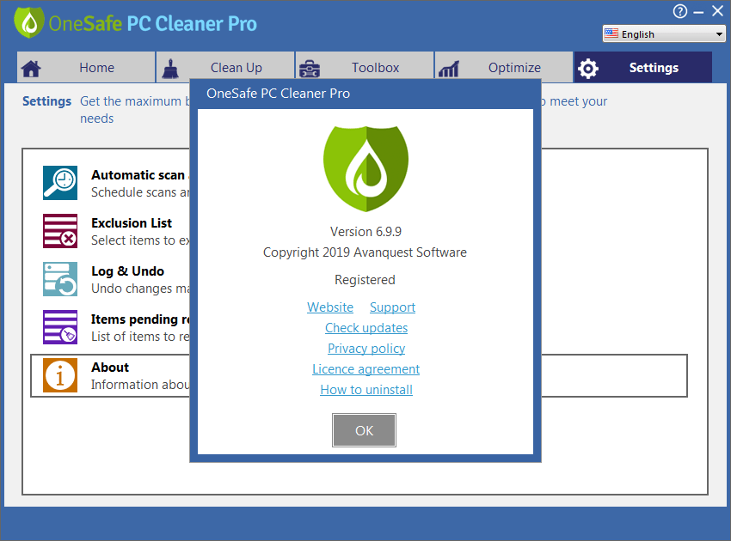This screenshot has height=541, width=731.
Task: Open the Home tab
Action: (x=86, y=68)
